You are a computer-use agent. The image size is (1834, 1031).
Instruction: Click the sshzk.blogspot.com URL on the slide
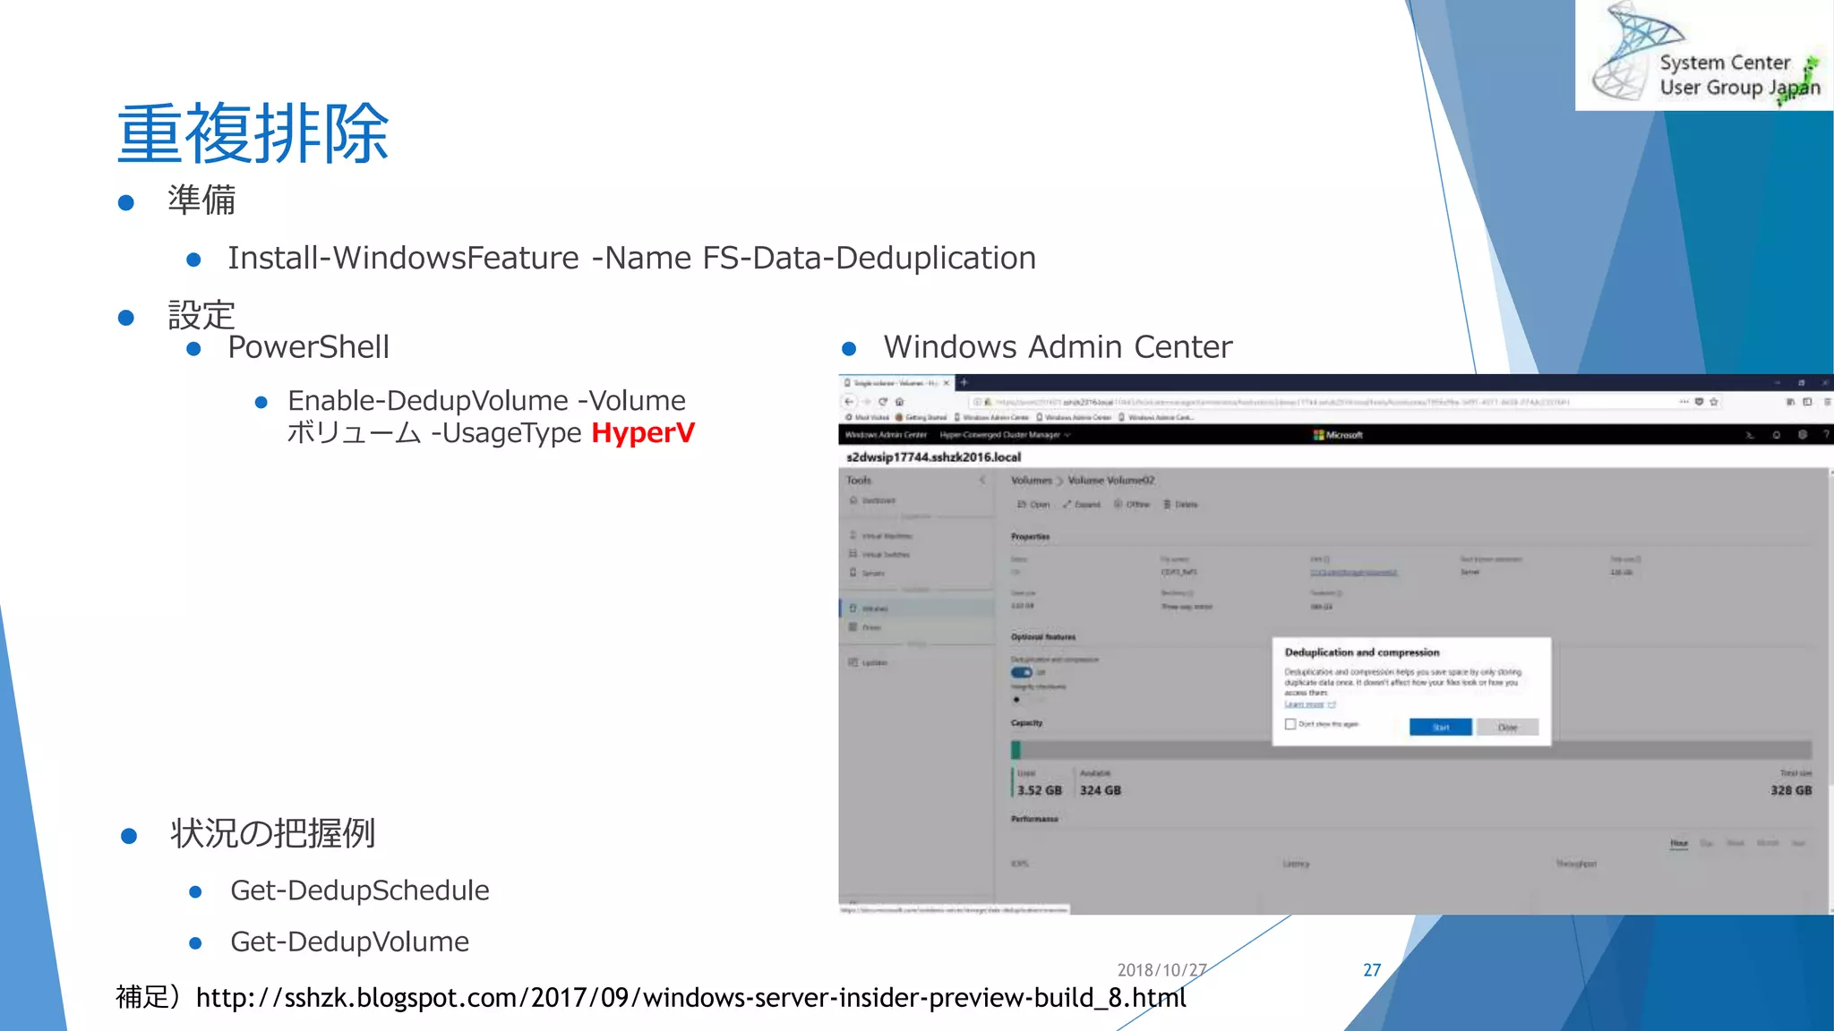pyautogui.click(x=690, y=998)
